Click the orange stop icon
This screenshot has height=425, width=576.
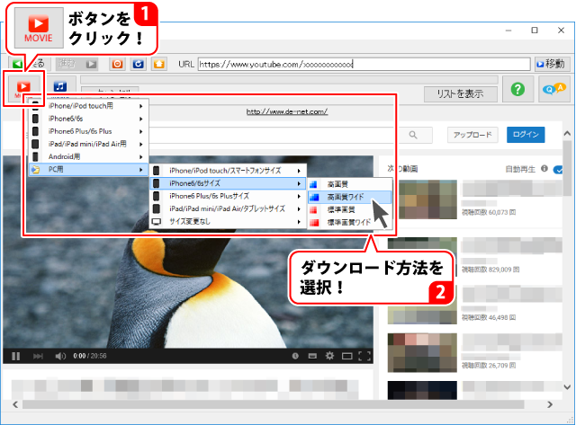click(117, 64)
